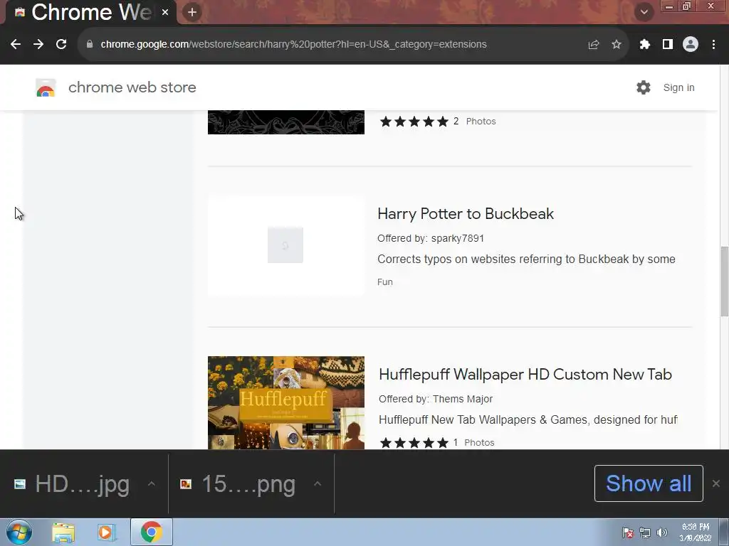The width and height of the screenshot is (729, 546).
Task: Click the taskbar clock and date
Action: [696, 532]
